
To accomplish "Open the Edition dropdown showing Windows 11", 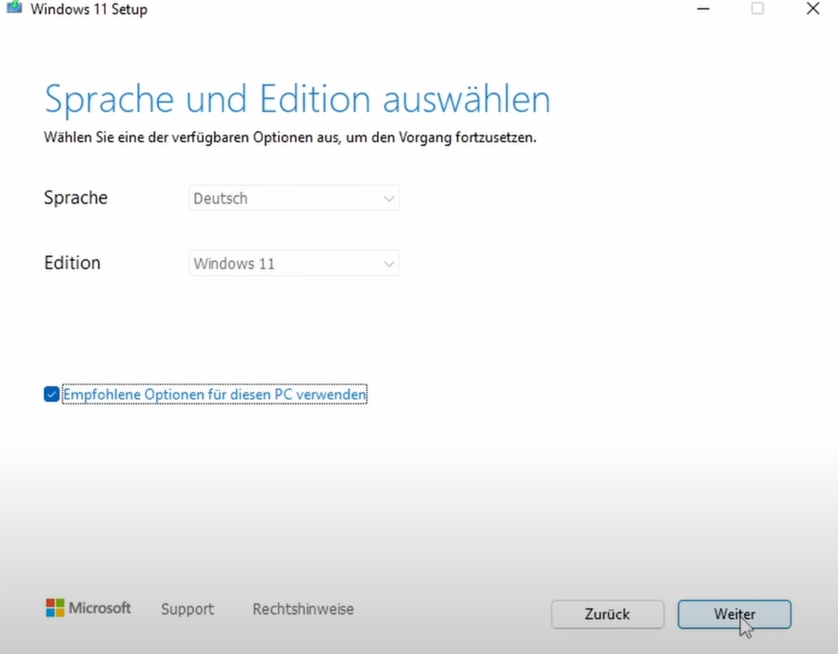I will click(294, 263).
